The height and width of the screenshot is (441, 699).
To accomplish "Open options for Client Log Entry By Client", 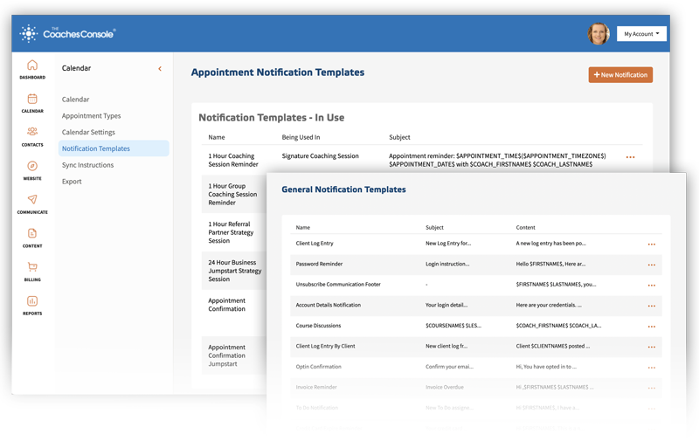I will [652, 347].
